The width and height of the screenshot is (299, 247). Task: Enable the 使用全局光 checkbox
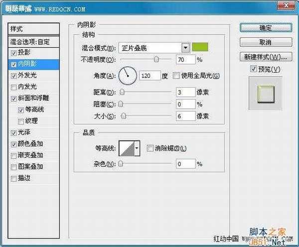(175, 76)
